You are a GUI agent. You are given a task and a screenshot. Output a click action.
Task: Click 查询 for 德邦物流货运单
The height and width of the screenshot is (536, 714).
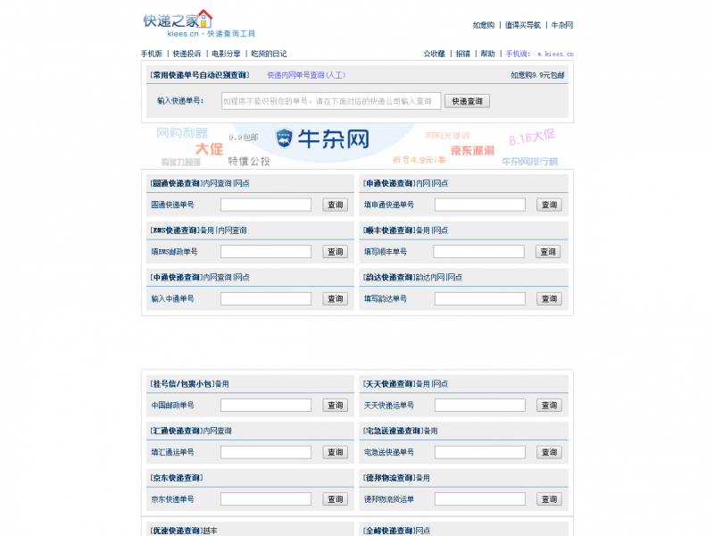tap(549, 499)
